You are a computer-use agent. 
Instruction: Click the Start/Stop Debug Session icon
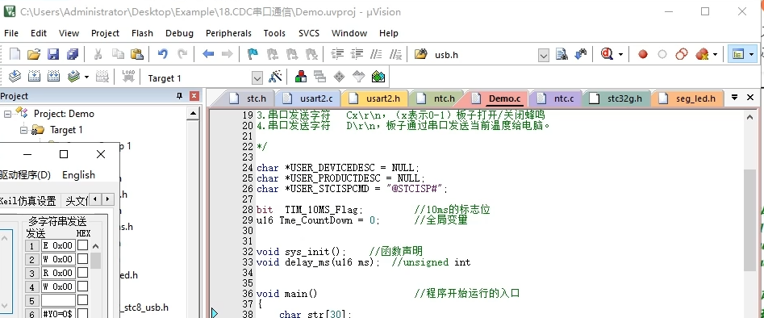(x=607, y=54)
